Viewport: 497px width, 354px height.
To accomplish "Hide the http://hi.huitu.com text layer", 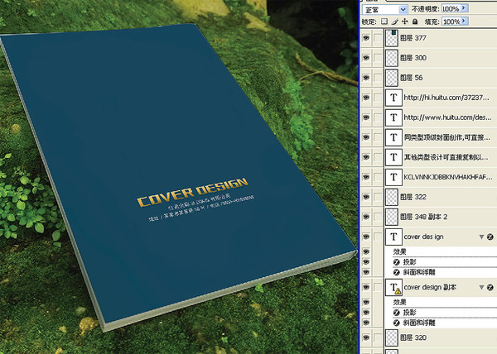I will (366, 98).
